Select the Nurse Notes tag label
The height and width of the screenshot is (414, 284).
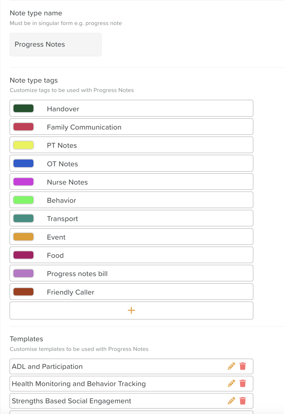tap(67, 182)
